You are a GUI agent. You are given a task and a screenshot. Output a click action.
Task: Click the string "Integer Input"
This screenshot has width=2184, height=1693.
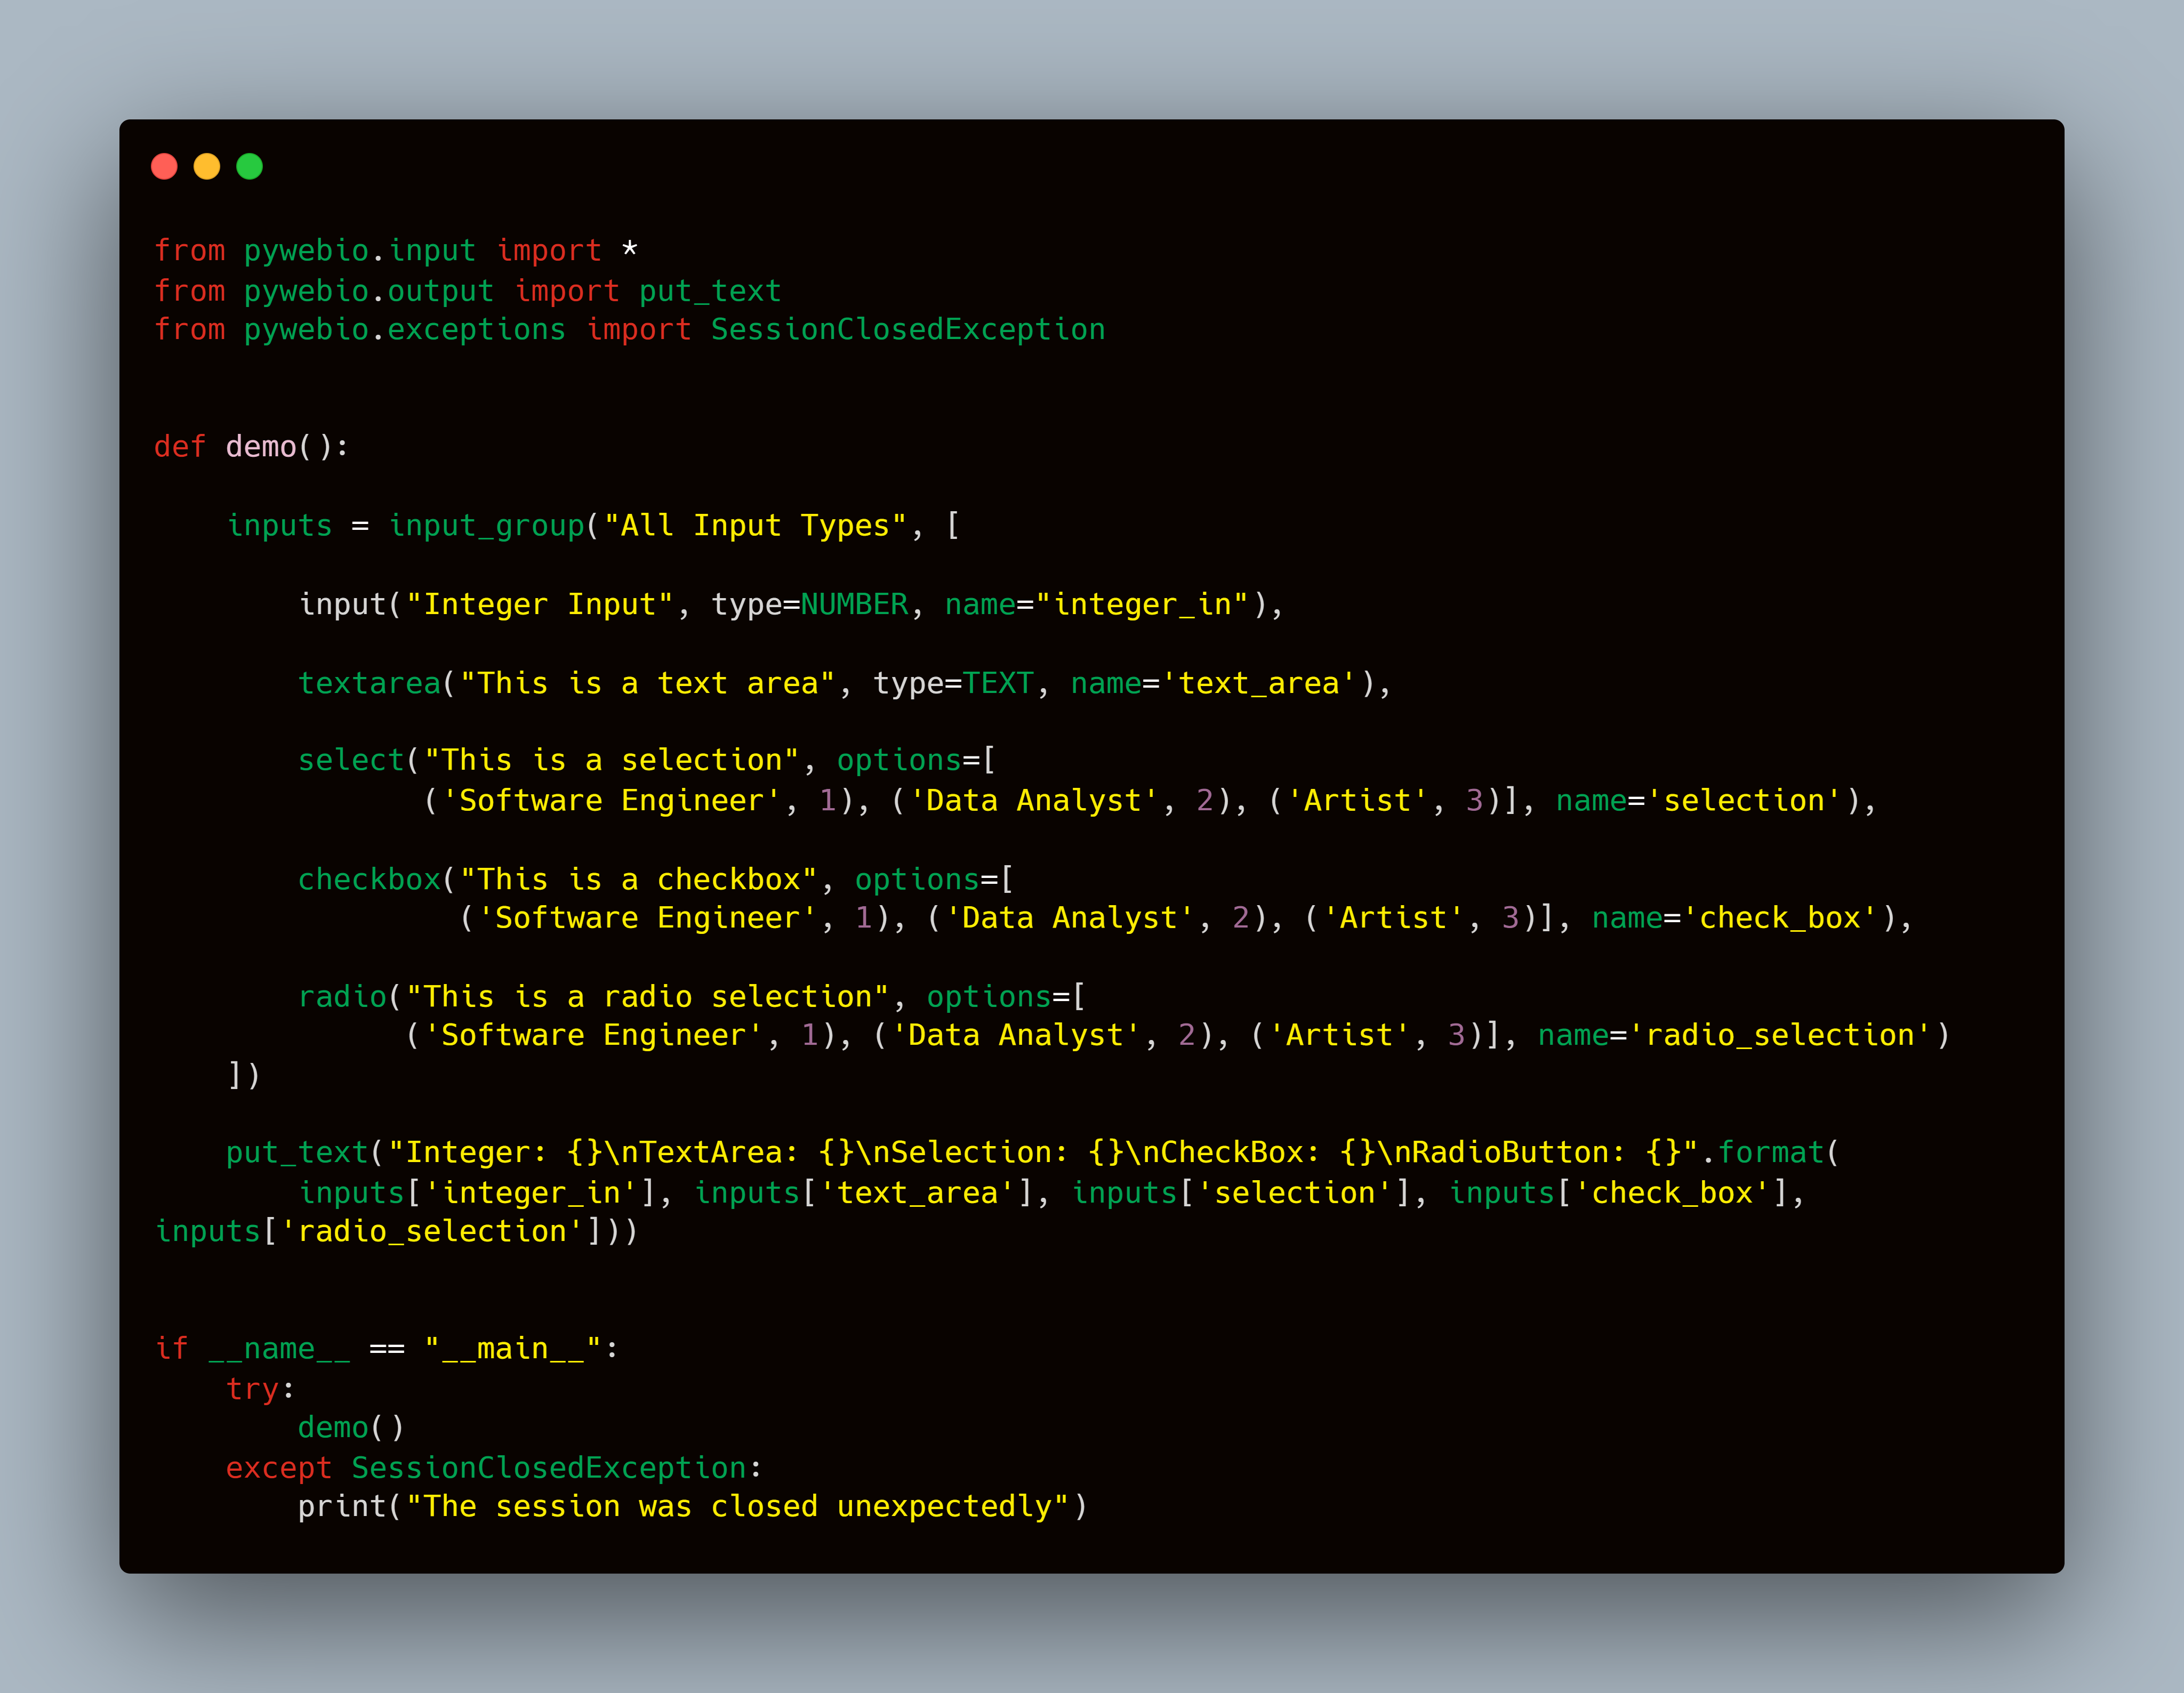(x=540, y=604)
